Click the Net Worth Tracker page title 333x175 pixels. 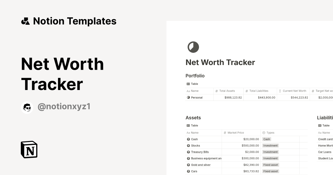click(220, 62)
